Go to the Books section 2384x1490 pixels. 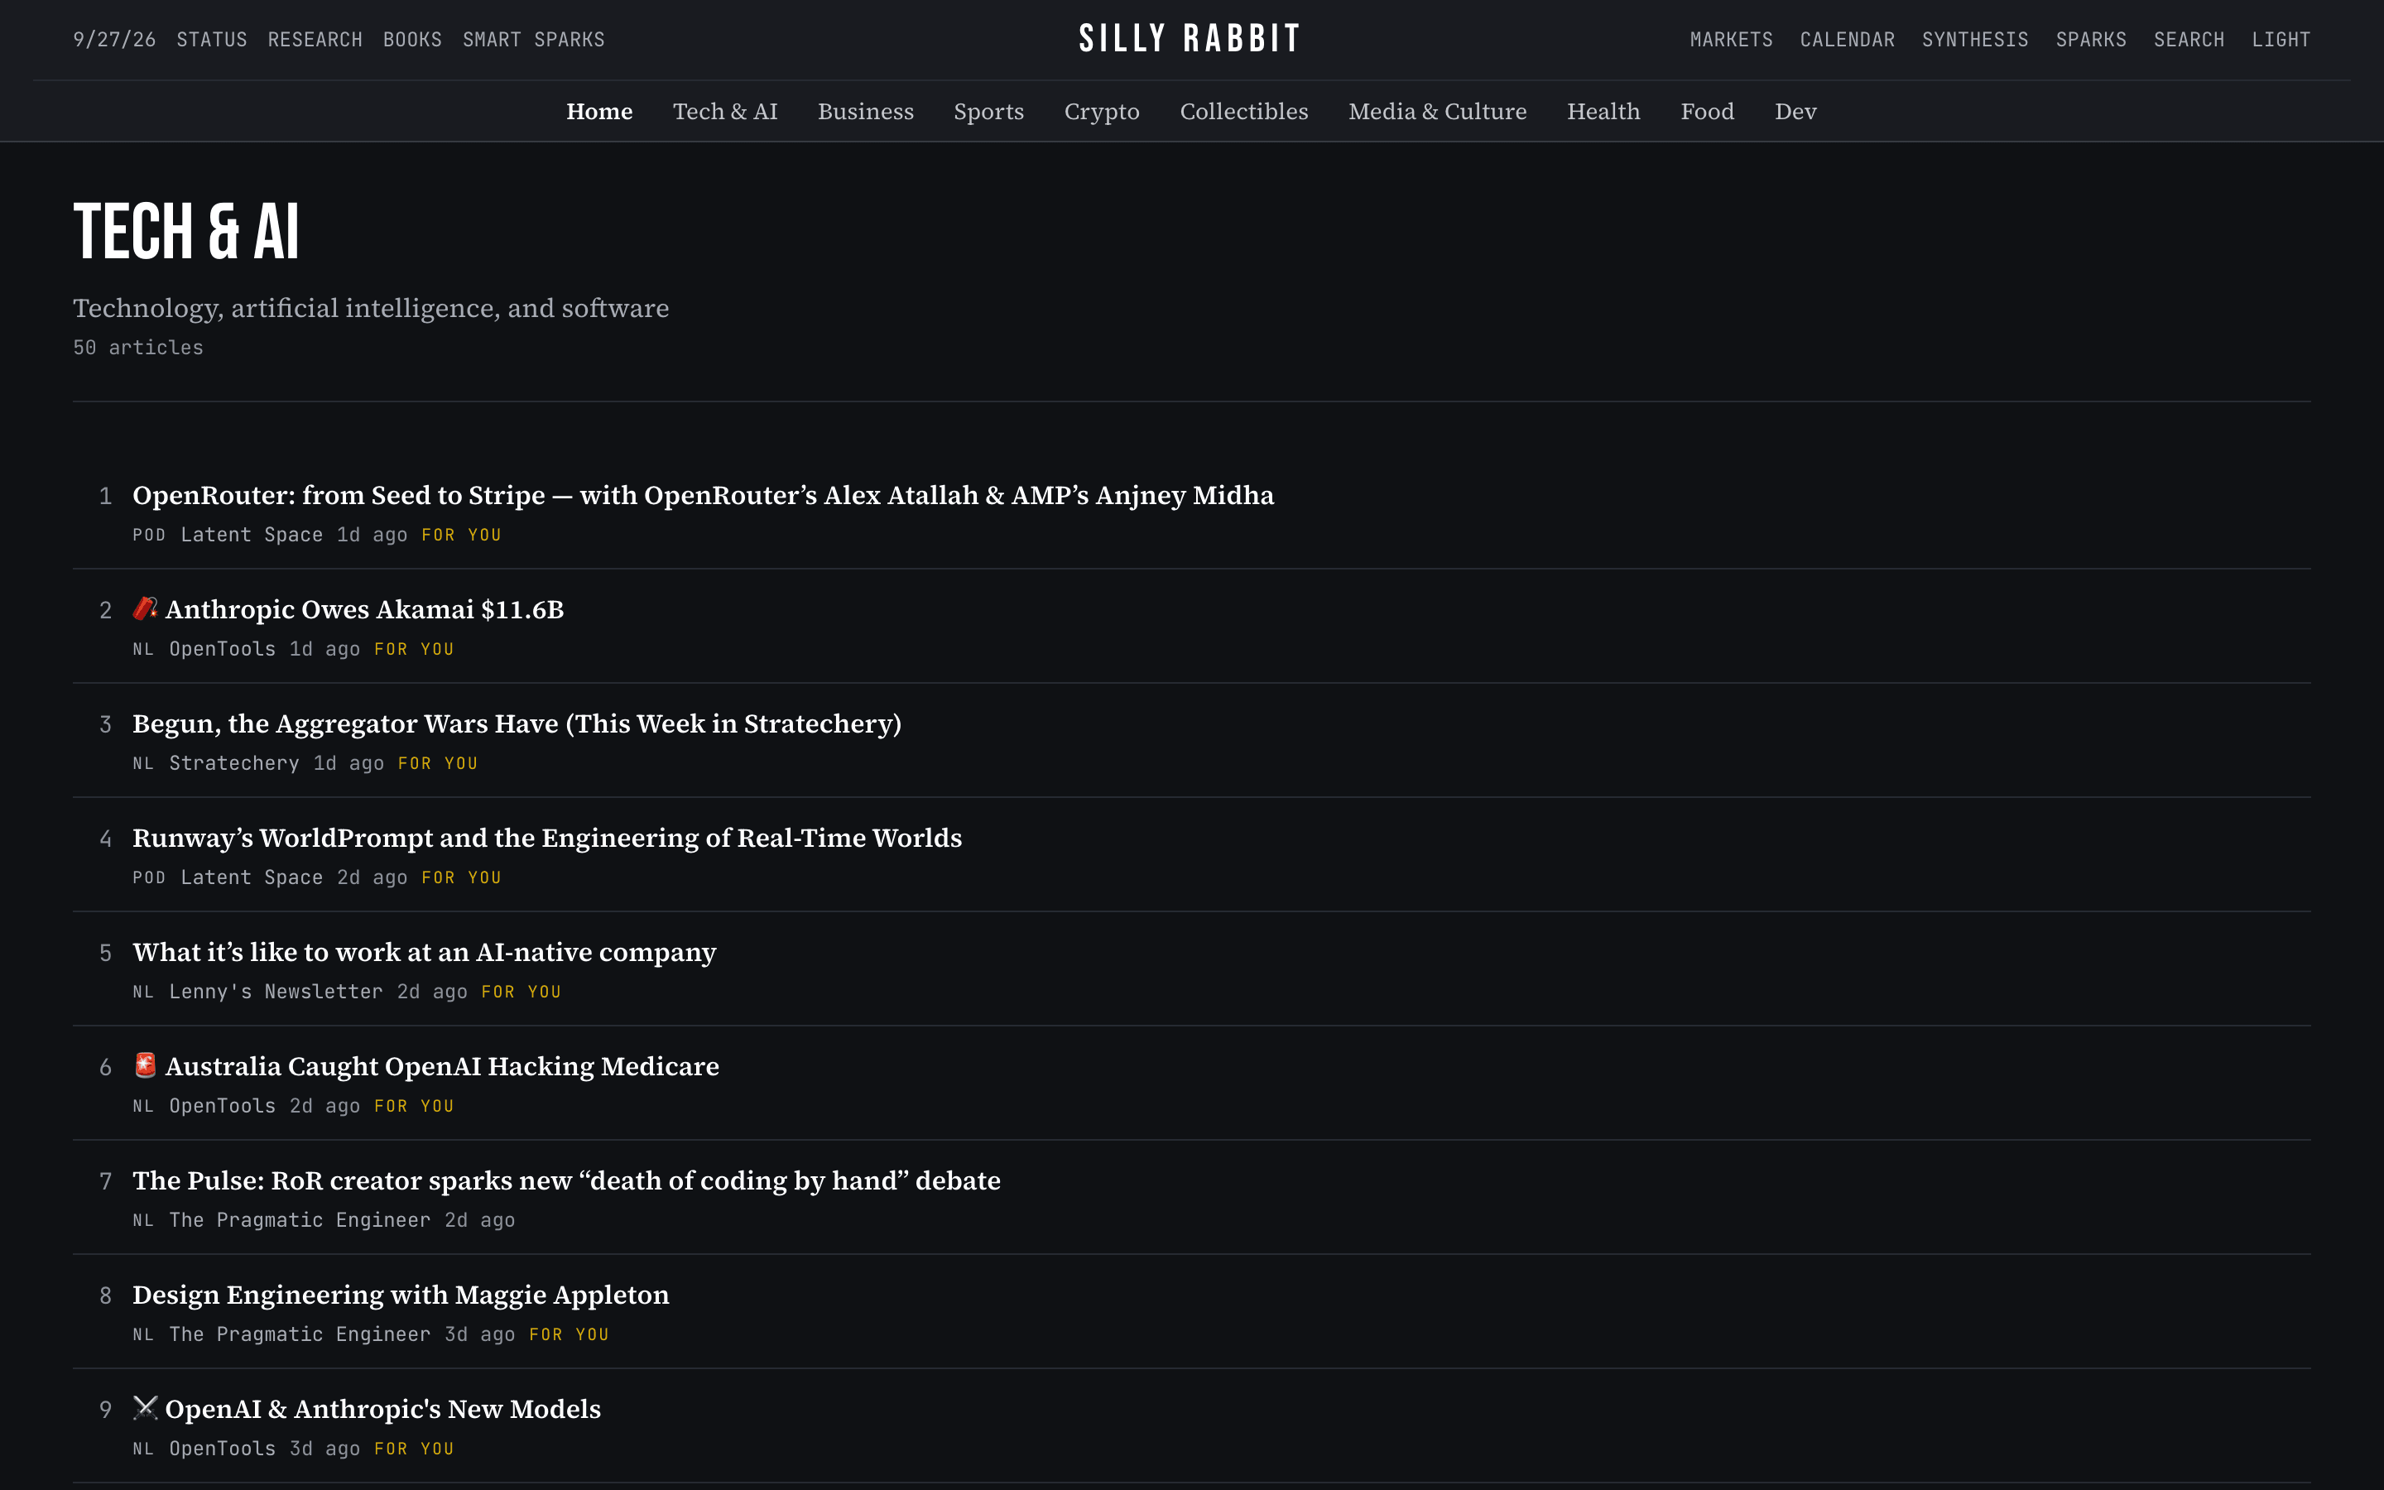413,40
